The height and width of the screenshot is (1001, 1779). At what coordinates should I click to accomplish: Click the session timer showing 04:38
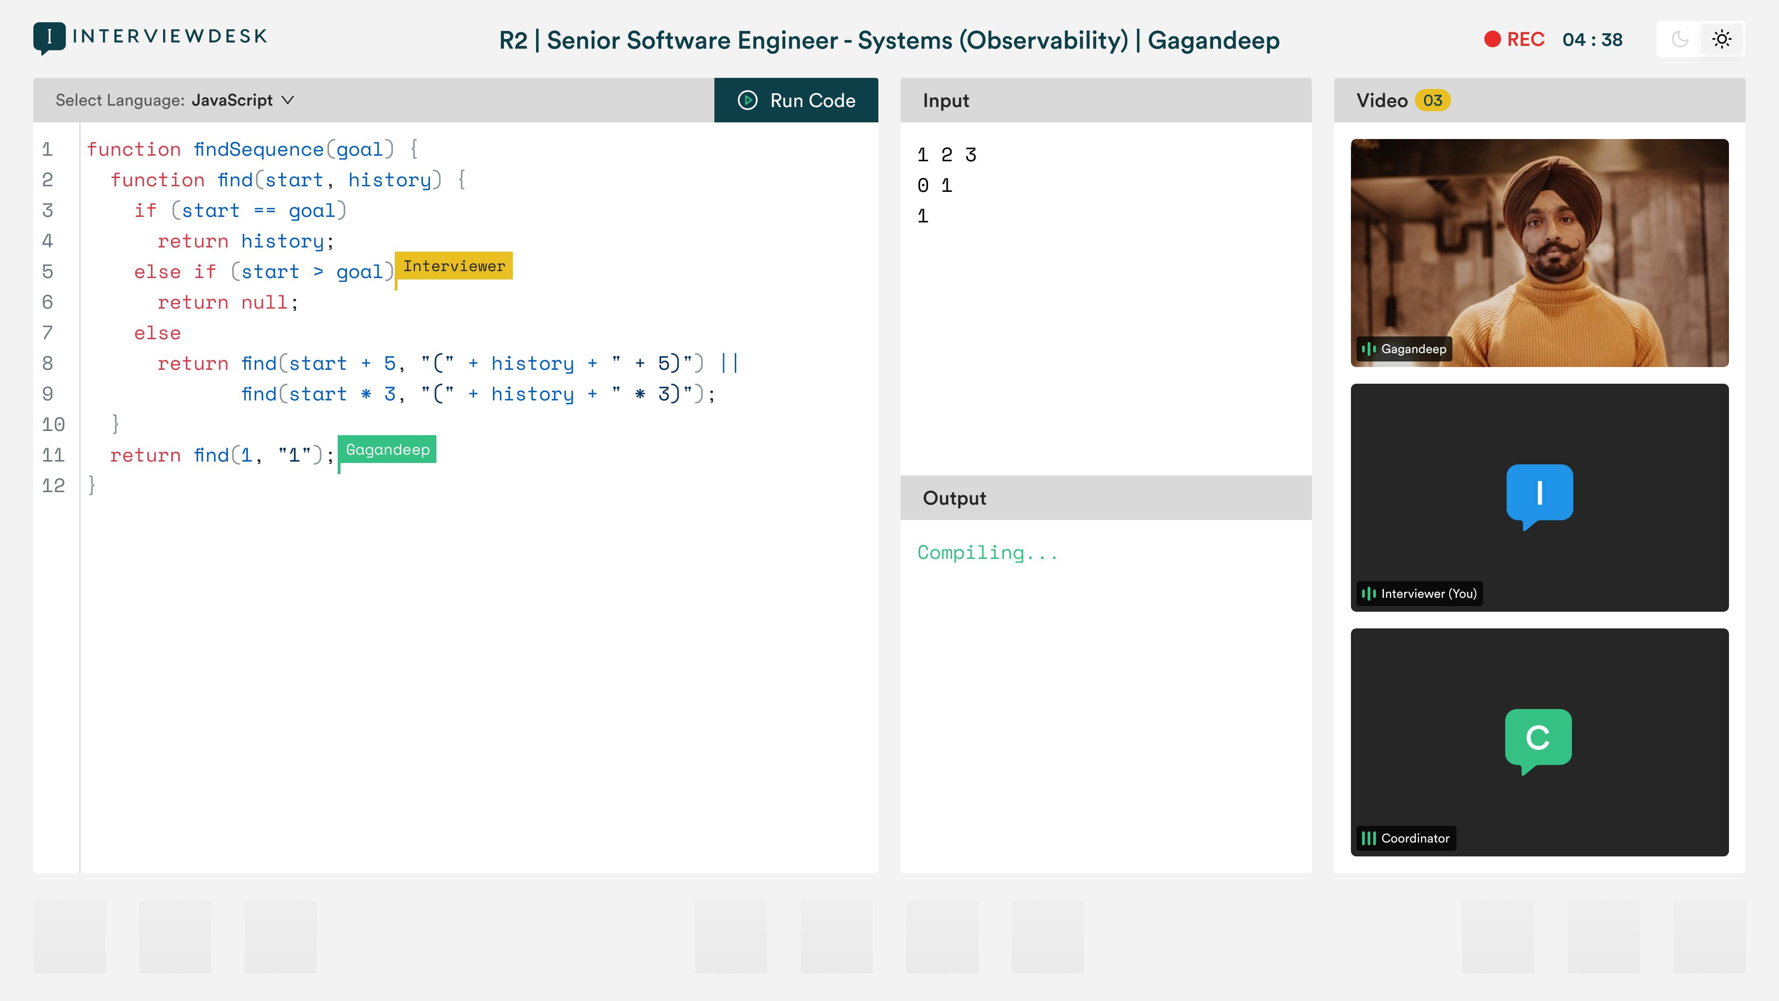click(x=1593, y=39)
